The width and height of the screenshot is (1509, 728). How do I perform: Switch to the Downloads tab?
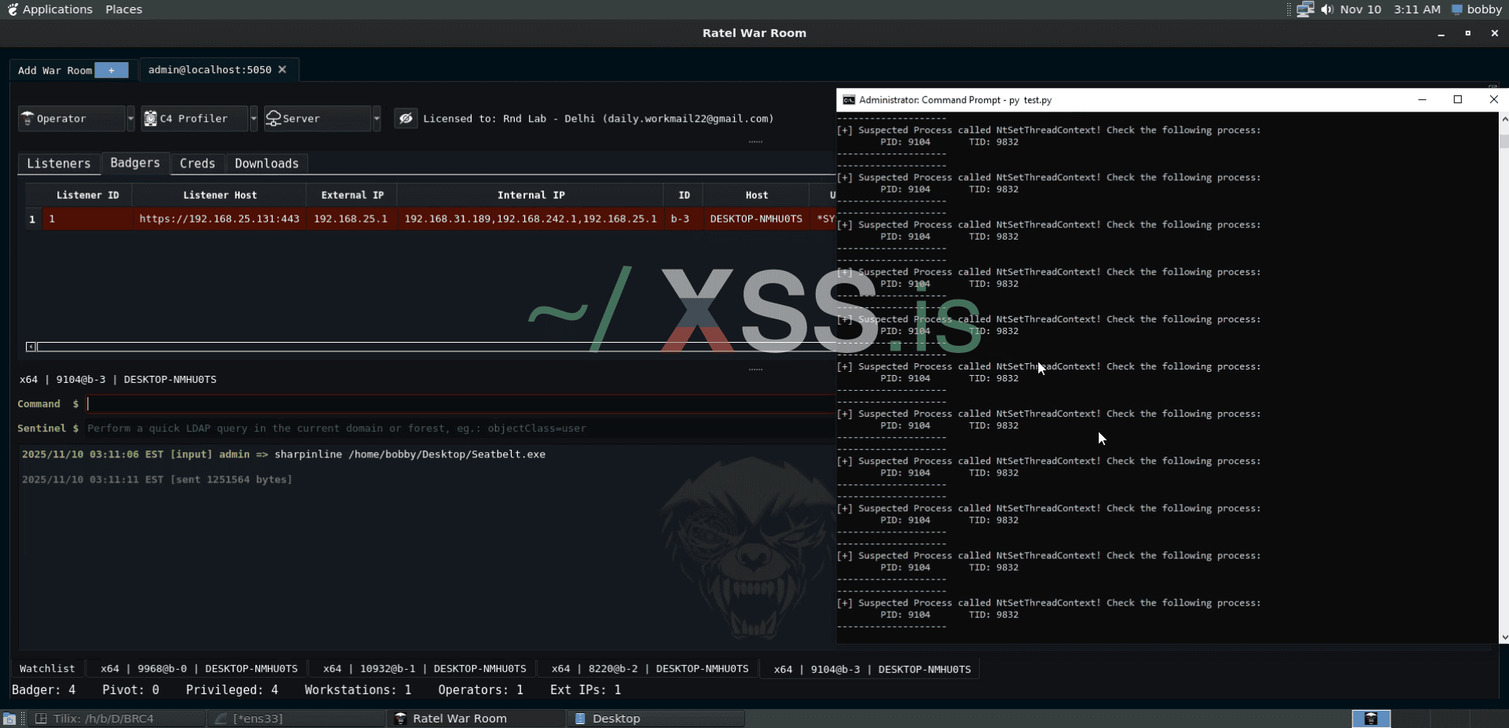(x=266, y=164)
